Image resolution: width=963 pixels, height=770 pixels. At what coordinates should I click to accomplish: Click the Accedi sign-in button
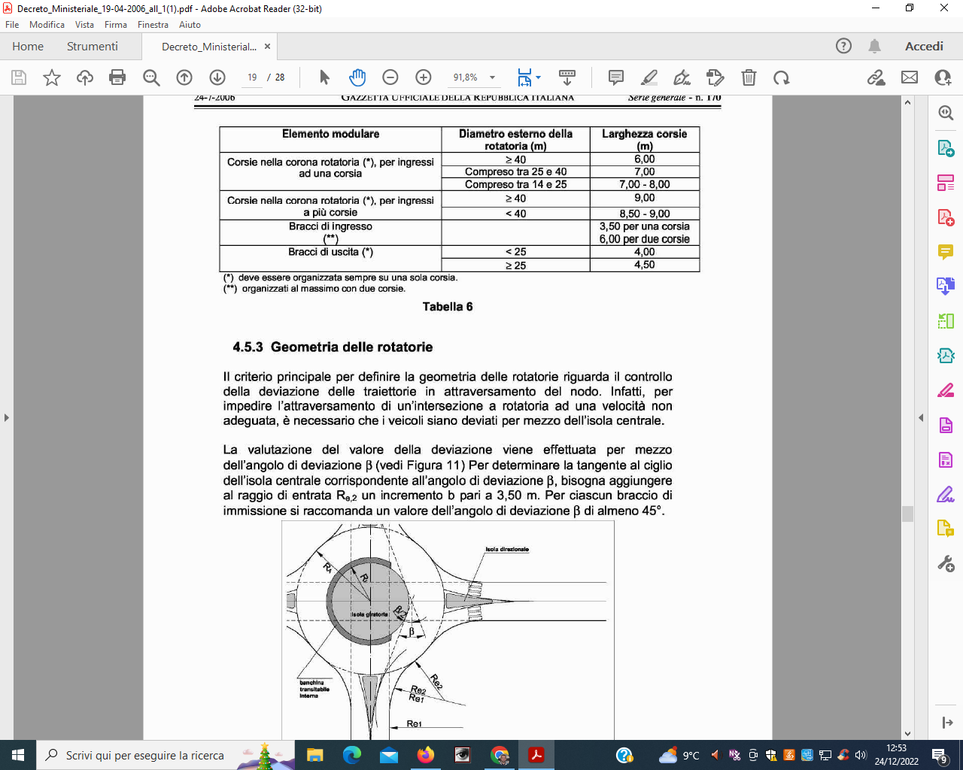924,46
